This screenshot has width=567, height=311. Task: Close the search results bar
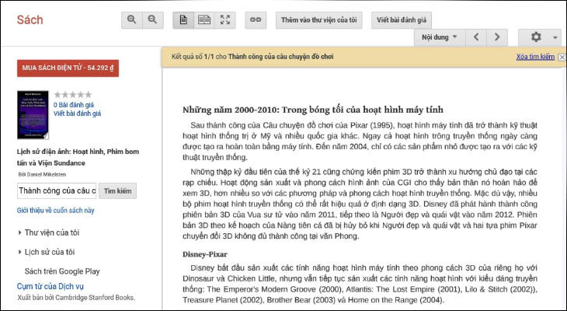pos(562,58)
